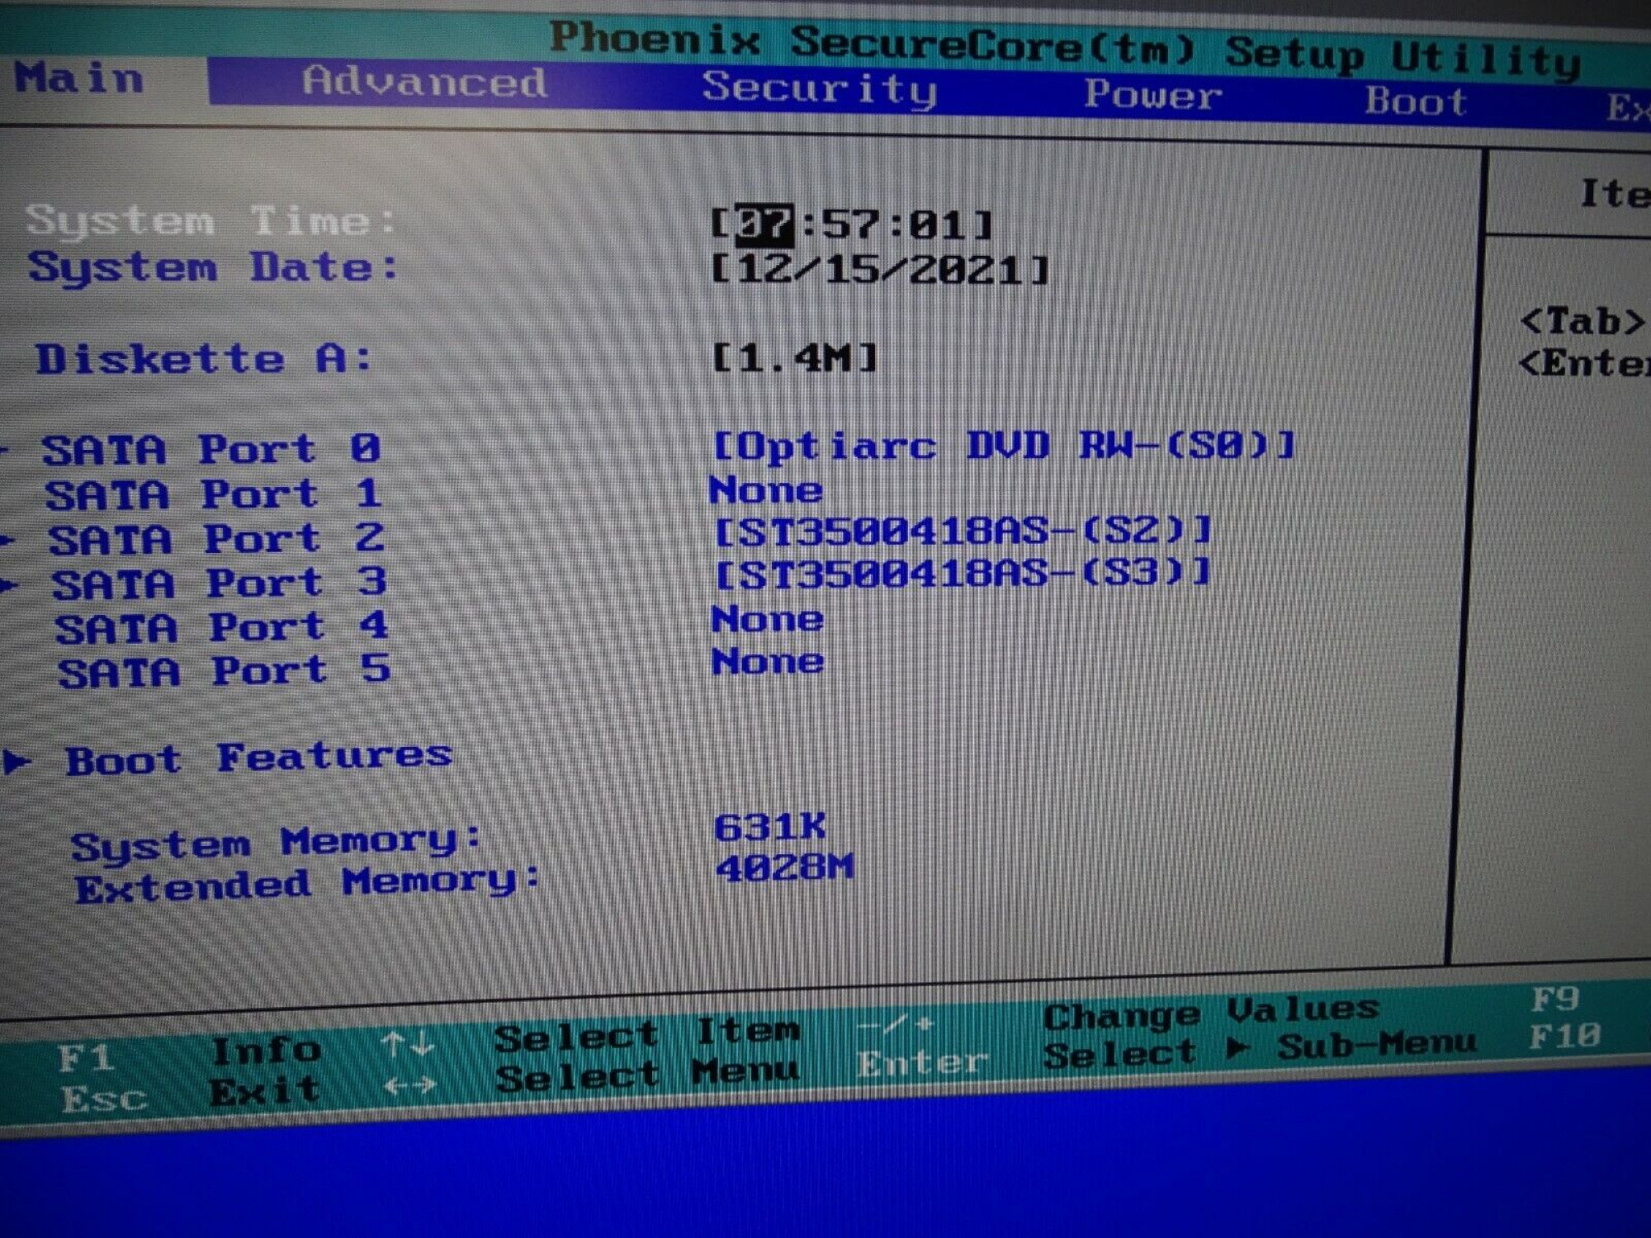The width and height of the screenshot is (1651, 1238).
Task: Open the SATA Port 2 ST3500418AS entry
Action: click(962, 532)
